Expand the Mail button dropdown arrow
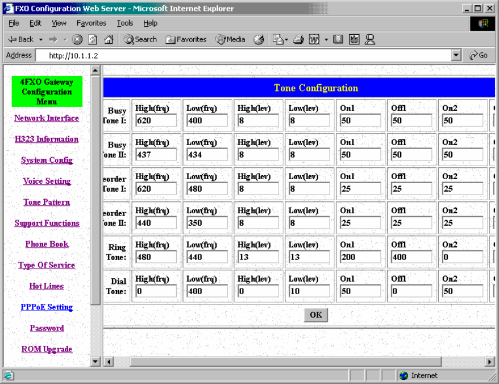 [x=286, y=40]
